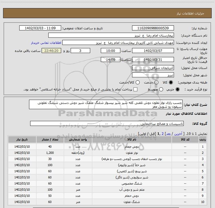Tick the اسناد خزانه اسلامی payment checkbox
215x208 pixels.
point(135,89)
